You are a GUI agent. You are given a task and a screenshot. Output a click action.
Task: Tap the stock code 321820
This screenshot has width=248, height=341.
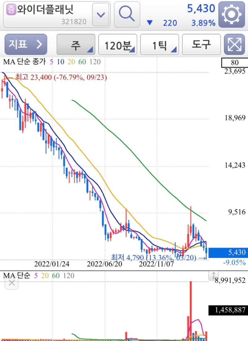click(x=74, y=22)
